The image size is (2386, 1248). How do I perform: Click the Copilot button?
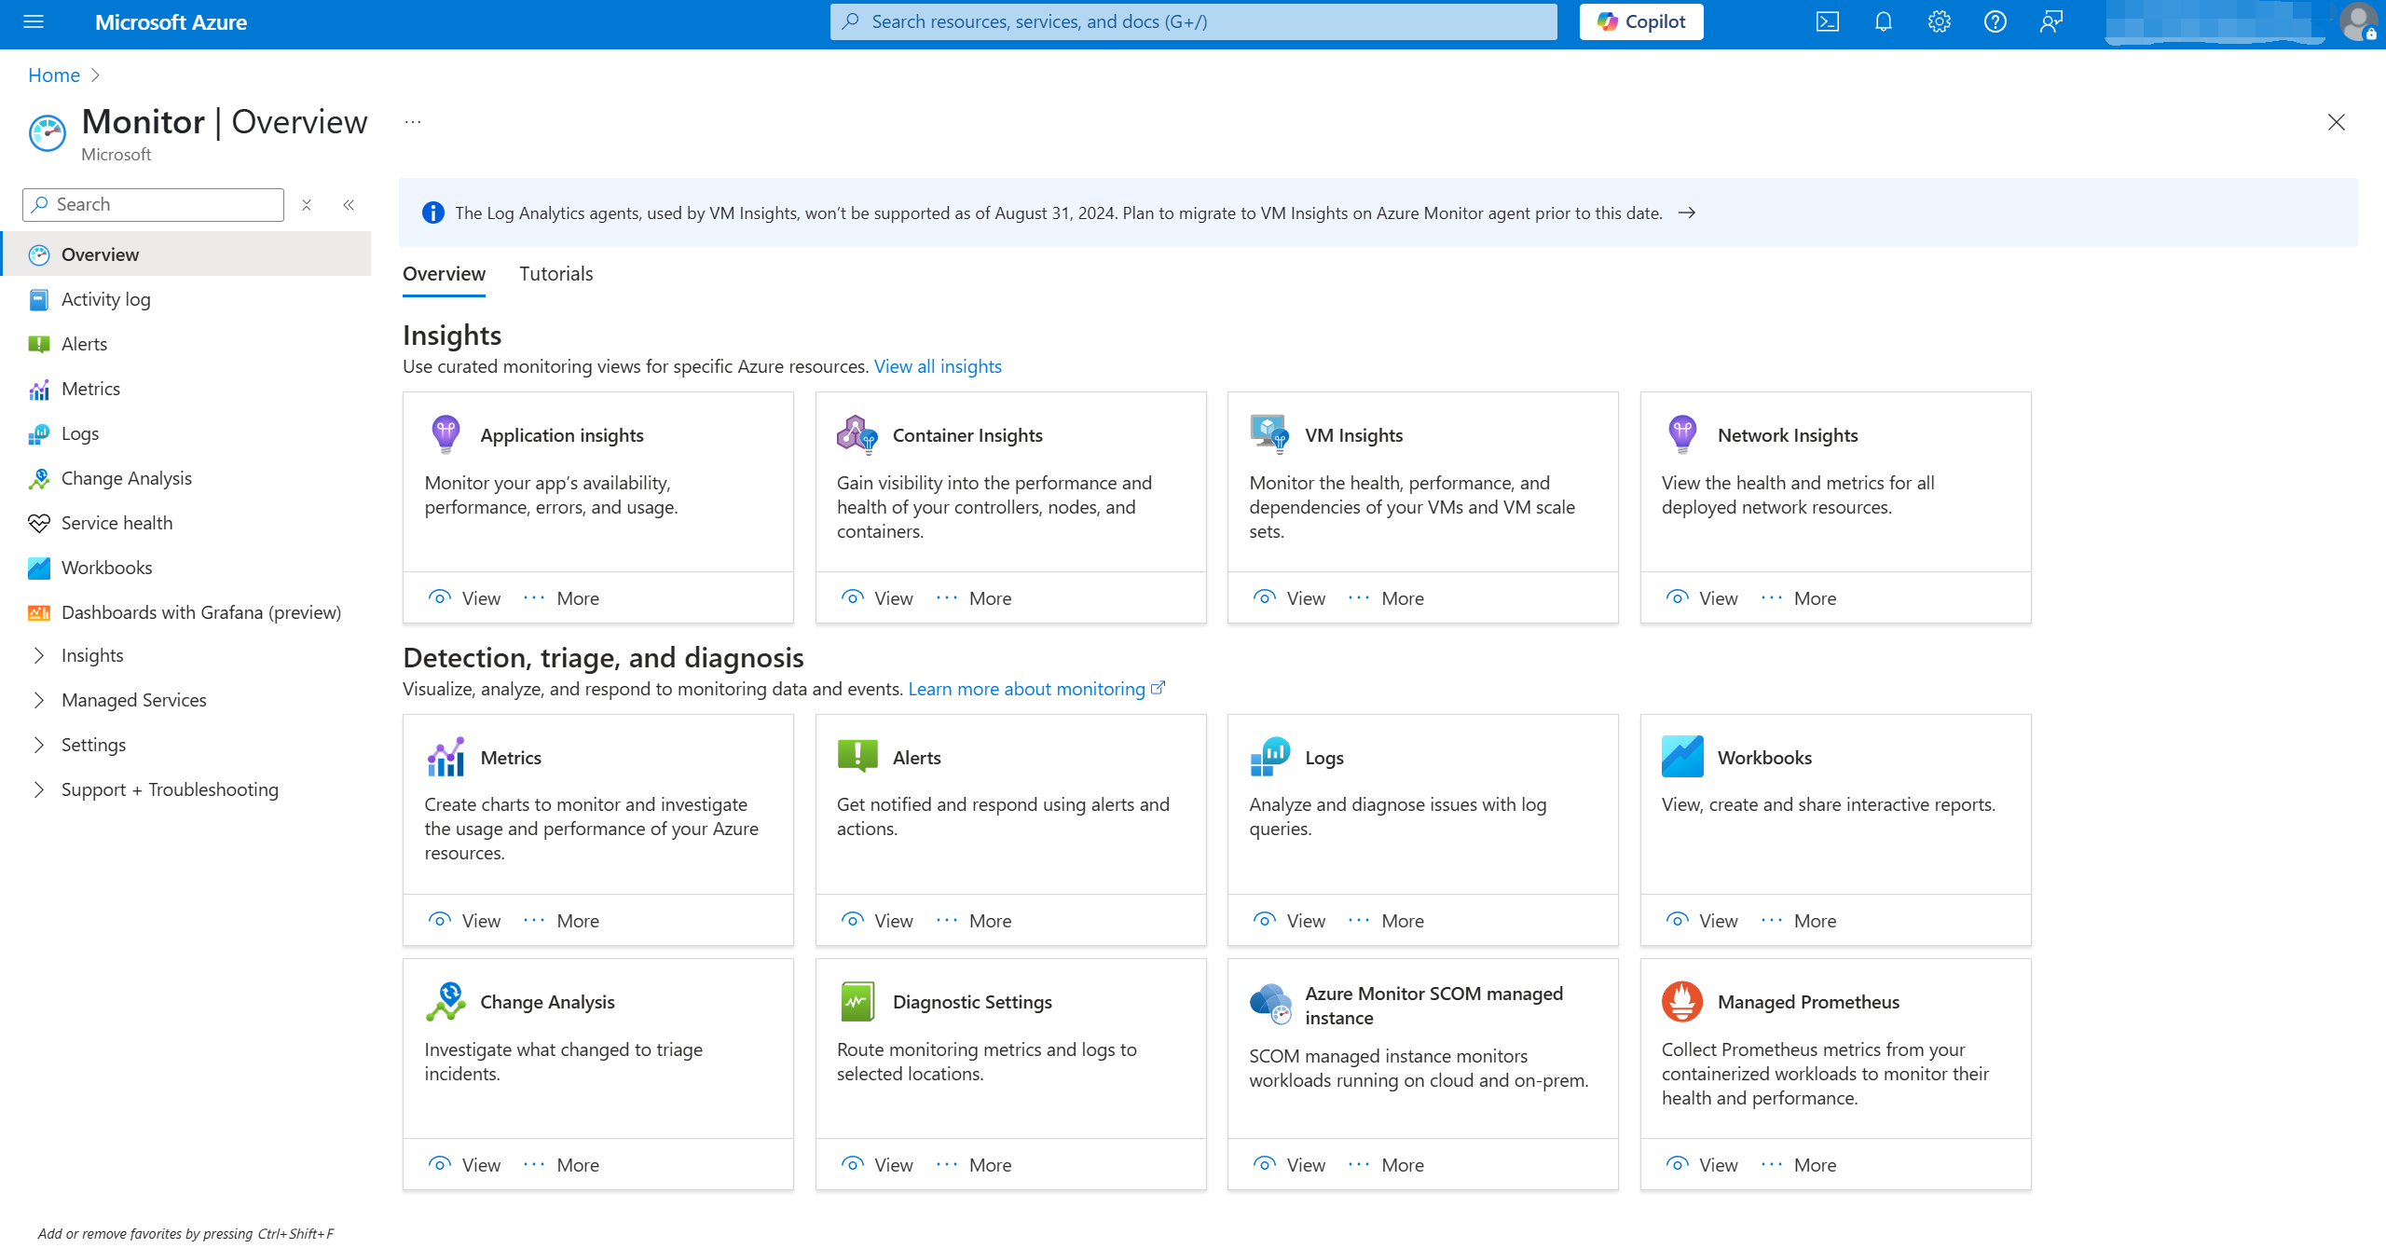(1640, 21)
